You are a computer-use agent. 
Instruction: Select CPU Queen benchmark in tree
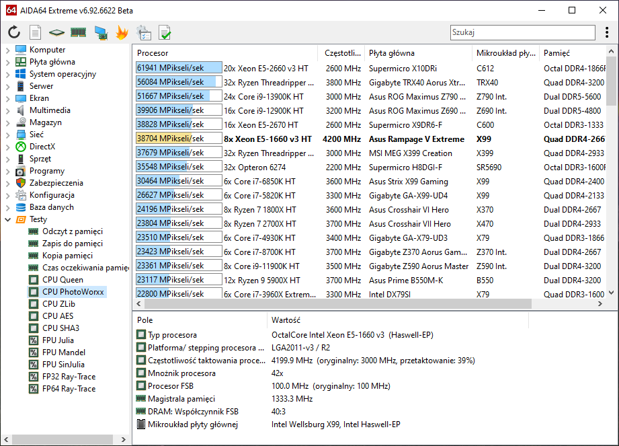tap(63, 280)
